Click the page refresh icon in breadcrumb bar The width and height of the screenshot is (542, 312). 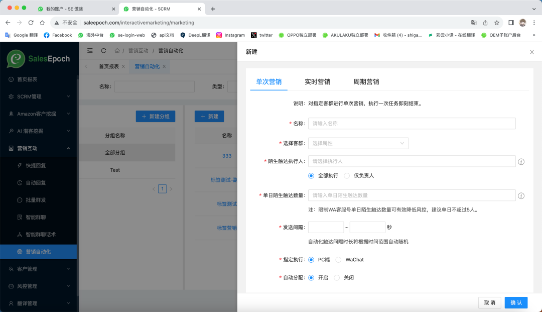[103, 51]
